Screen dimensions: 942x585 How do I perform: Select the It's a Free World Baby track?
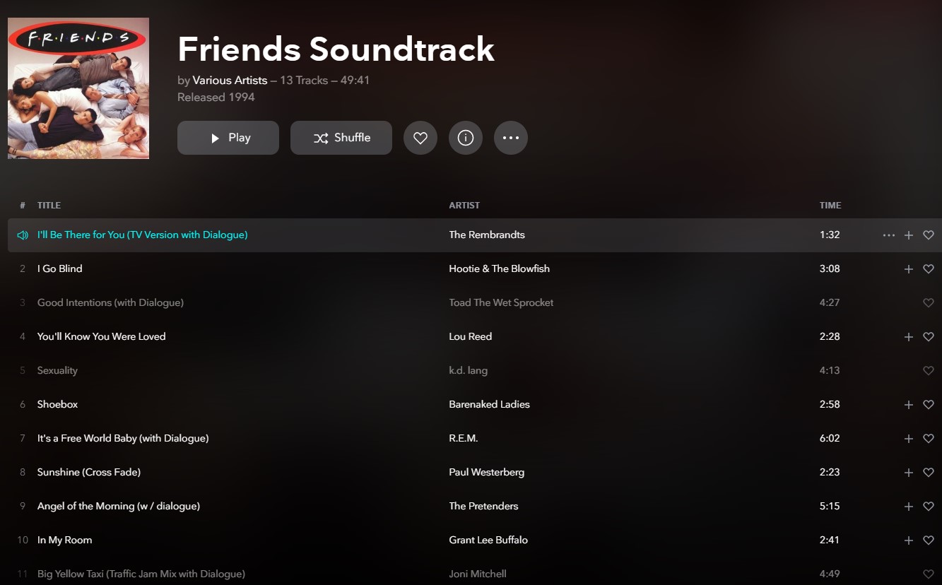[x=123, y=438]
